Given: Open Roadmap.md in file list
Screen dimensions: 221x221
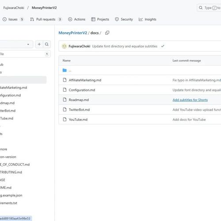Looking at the screenshot, I should [x=79, y=100].
